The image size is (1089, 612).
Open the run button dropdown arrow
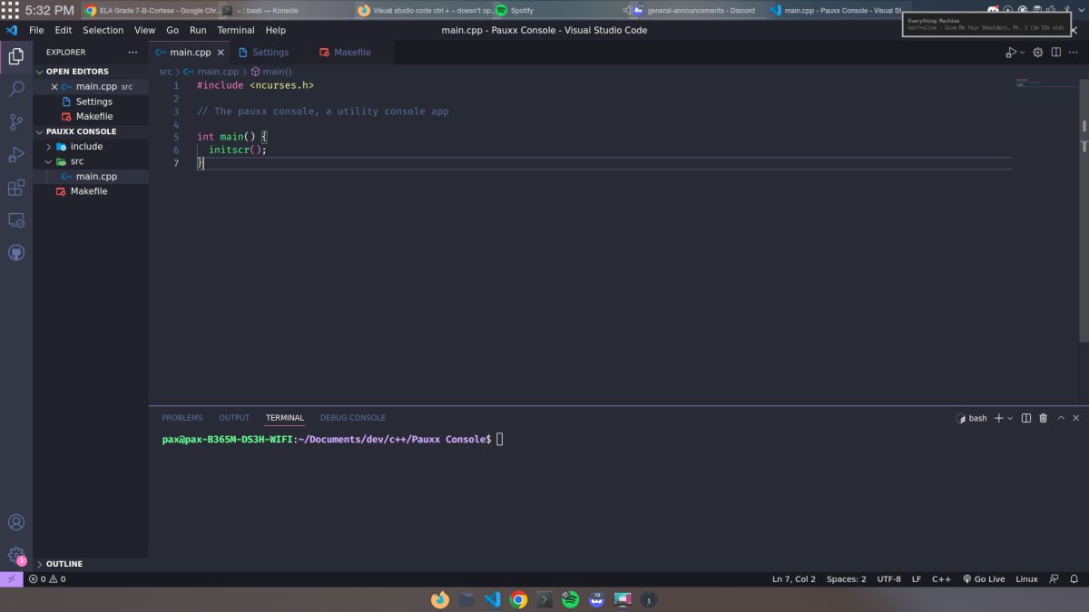coord(1023,53)
